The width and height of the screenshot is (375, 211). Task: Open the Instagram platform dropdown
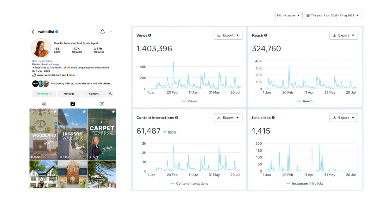click(289, 15)
